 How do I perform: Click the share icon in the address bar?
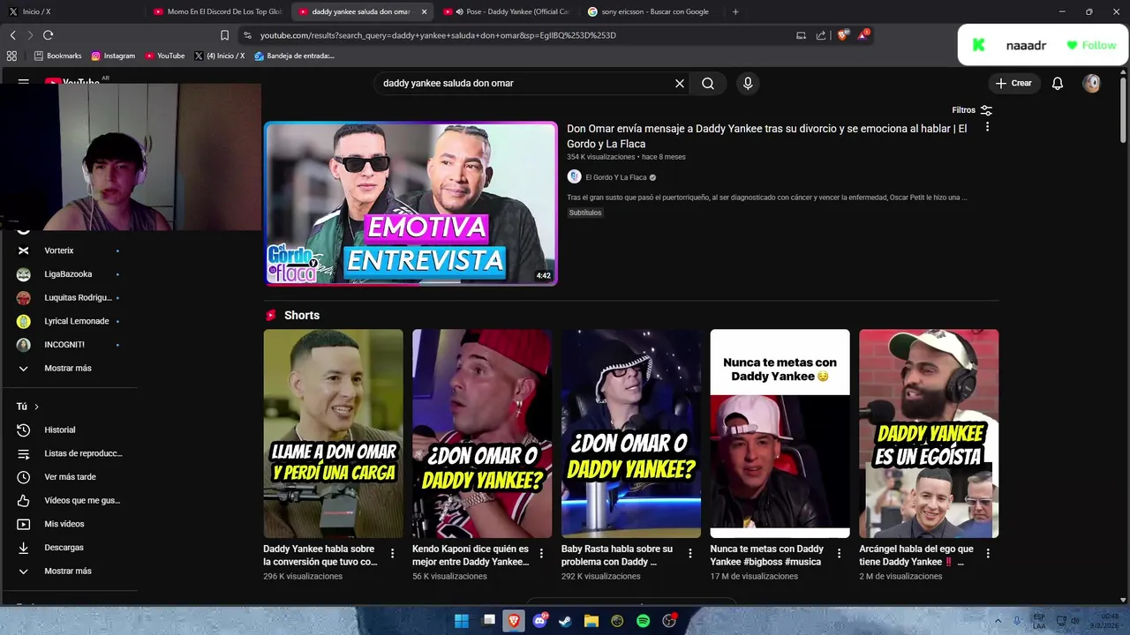[821, 35]
